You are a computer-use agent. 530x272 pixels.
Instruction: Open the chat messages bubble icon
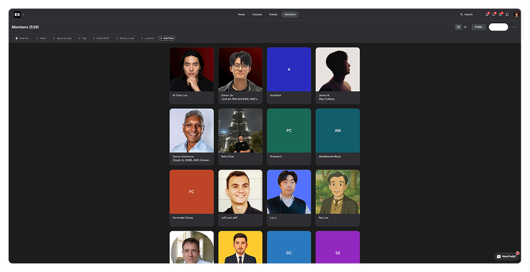click(x=494, y=15)
